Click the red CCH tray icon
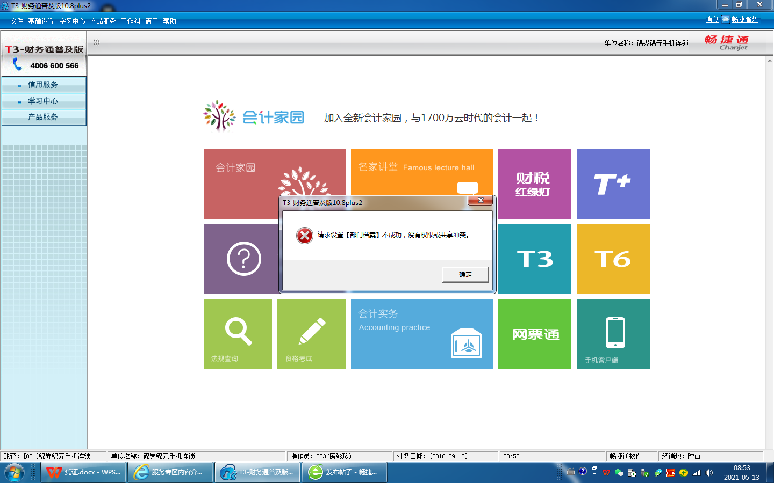774x483 pixels. click(671, 473)
